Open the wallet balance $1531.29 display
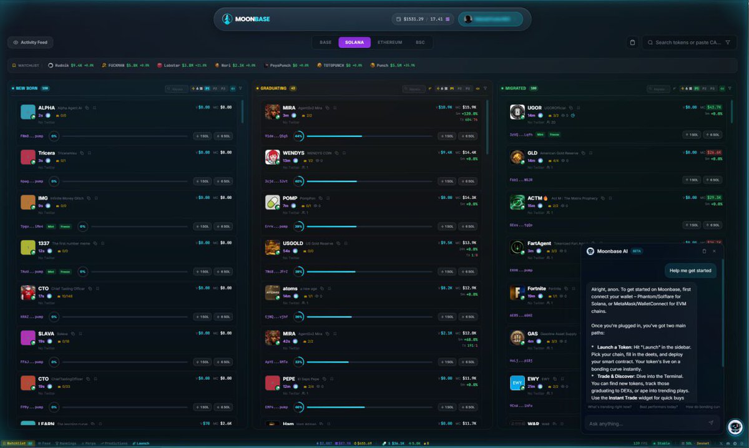 tap(421, 19)
